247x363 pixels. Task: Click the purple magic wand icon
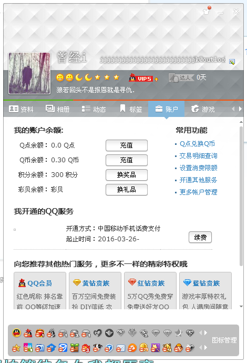coord(156,348)
